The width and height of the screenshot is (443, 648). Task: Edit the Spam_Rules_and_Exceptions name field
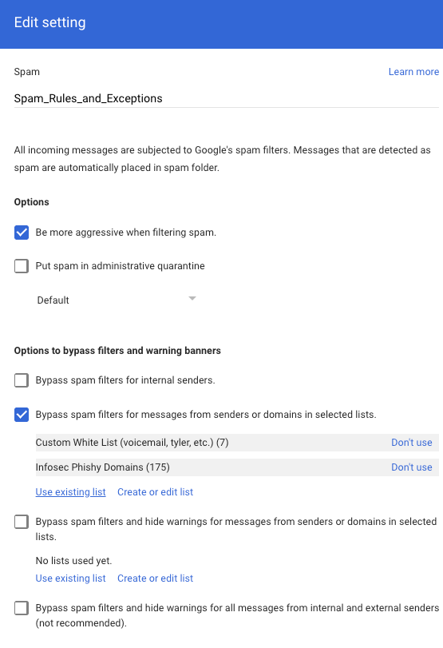[x=226, y=99]
